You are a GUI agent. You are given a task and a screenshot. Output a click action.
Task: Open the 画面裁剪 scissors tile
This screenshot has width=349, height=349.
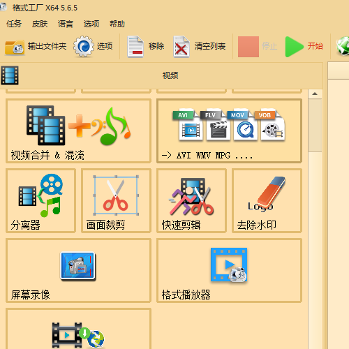116,200
